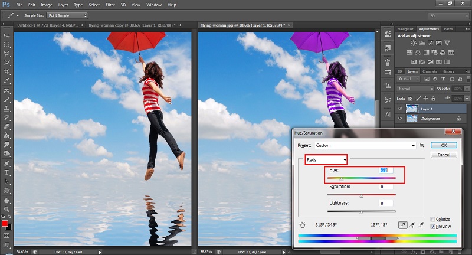Select the Zoom magnifier tool
472x255 pixels.
(6, 209)
